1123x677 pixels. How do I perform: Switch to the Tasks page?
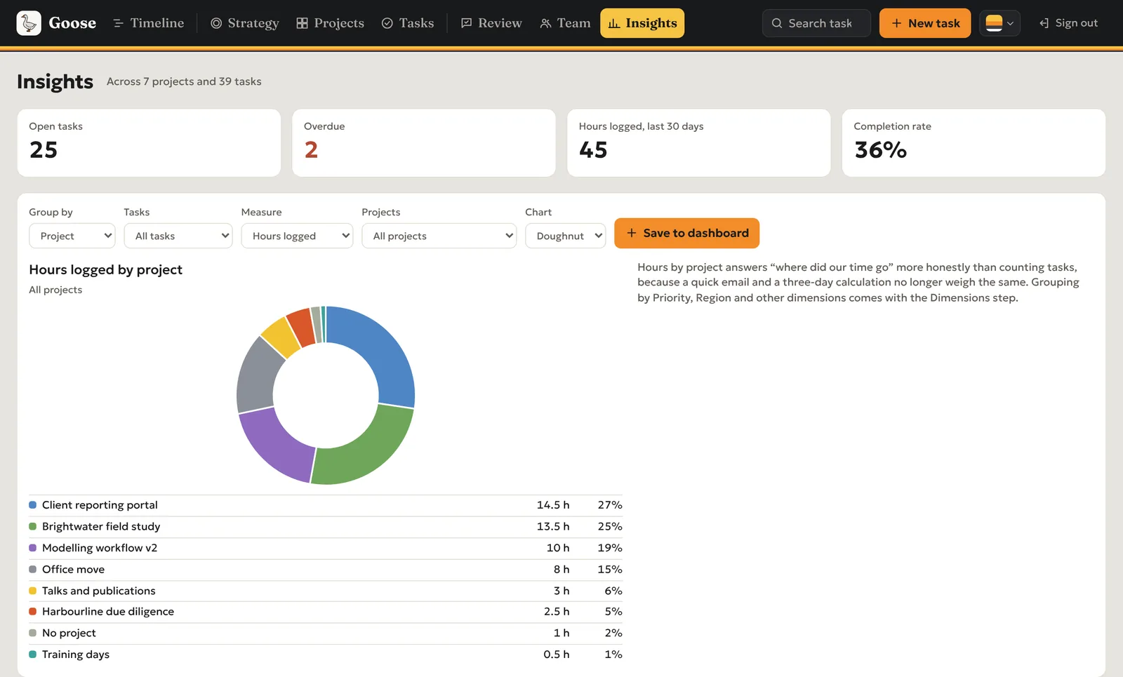pyautogui.click(x=408, y=23)
